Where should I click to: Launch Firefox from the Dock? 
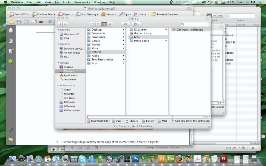180,159
